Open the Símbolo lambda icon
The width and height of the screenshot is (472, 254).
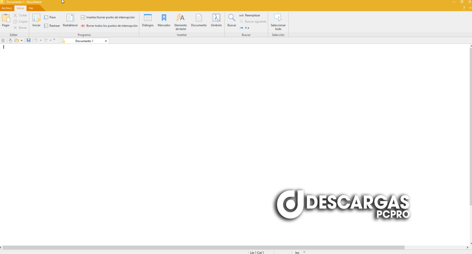(216, 18)
